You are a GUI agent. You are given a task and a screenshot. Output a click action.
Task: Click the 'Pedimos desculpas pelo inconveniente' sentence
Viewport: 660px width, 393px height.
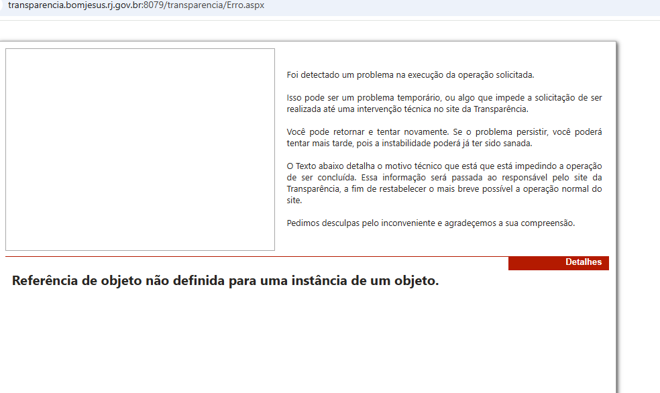pyautogui.click(x=431, y=223)
